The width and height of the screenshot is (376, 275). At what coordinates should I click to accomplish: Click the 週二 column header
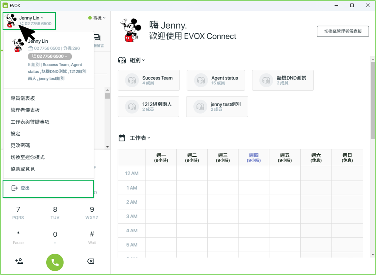coord(192,158)
